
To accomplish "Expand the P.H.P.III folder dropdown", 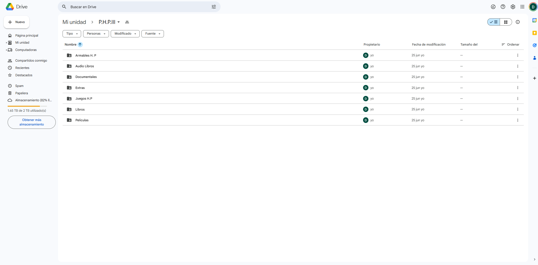I will (x=119, y=22).
